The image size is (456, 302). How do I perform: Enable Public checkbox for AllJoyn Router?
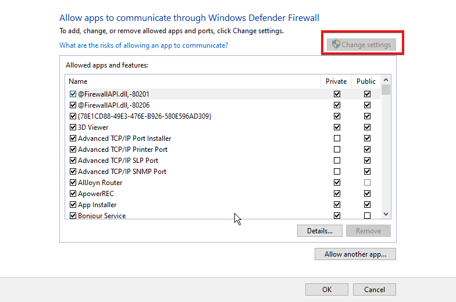(367, 183)
